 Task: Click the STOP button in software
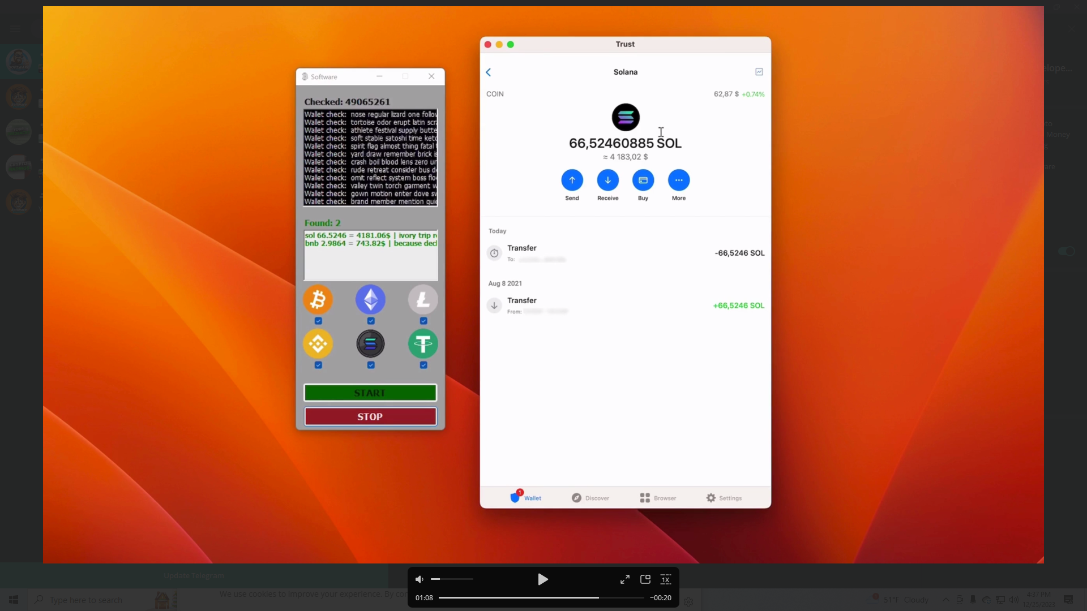370,416
